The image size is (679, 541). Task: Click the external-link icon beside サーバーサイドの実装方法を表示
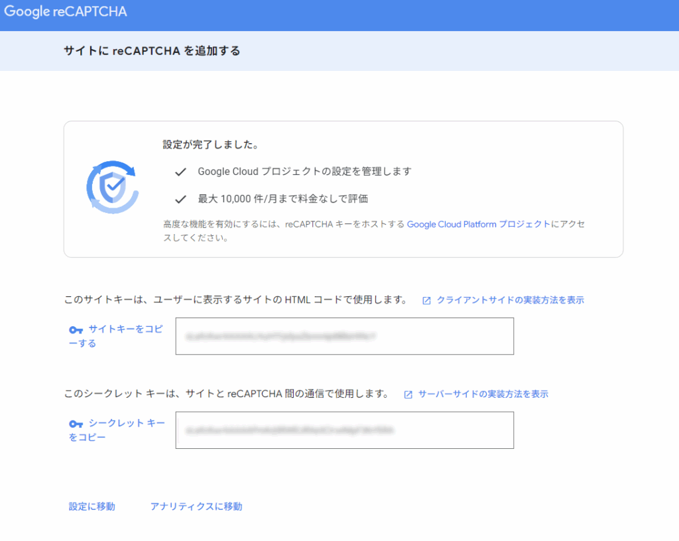pyautogui.click(x=408, y=394)
